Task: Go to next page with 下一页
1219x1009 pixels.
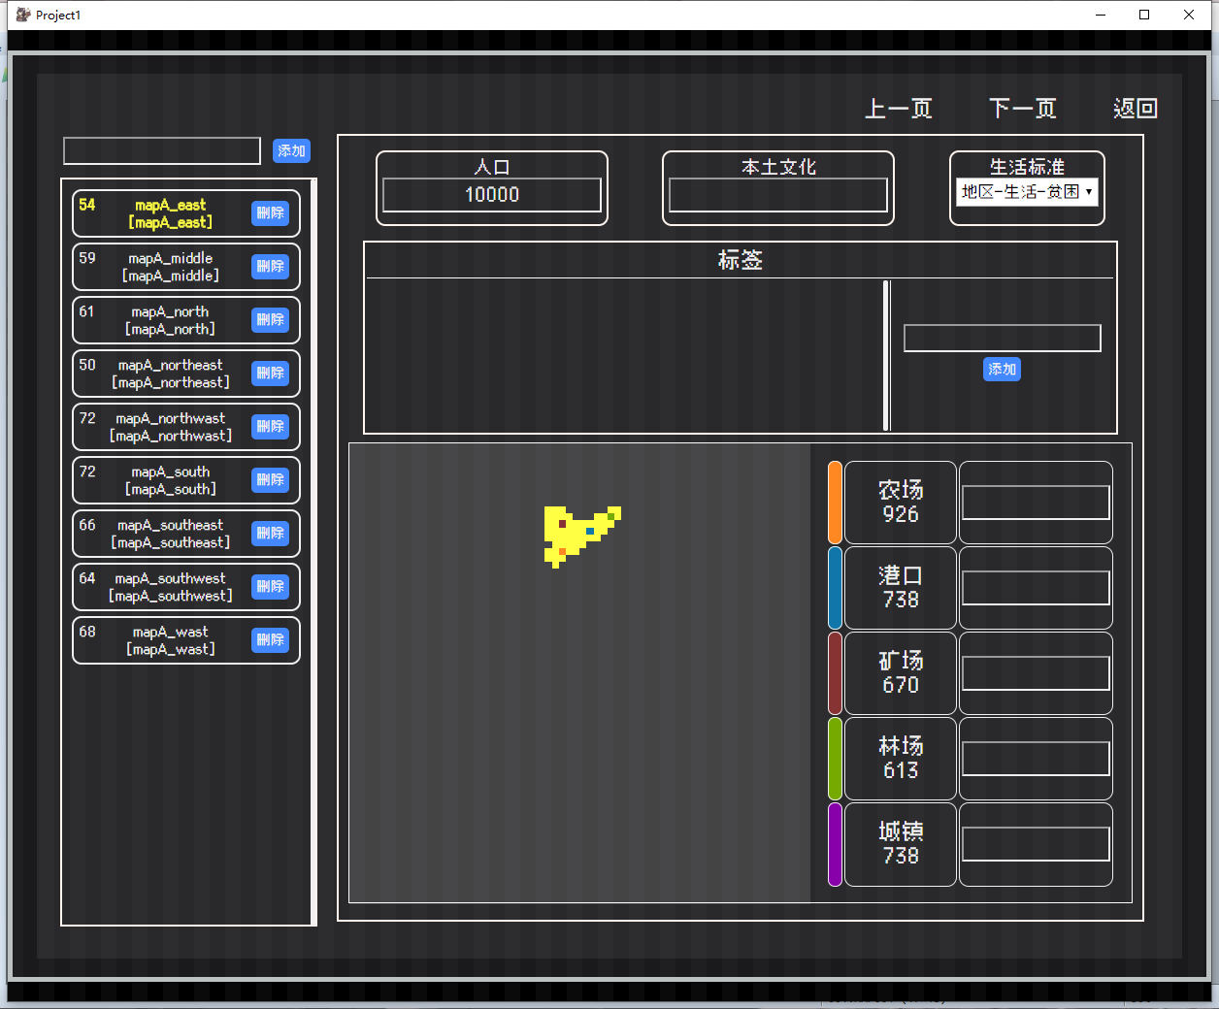Action: (x=1023, y=109)
